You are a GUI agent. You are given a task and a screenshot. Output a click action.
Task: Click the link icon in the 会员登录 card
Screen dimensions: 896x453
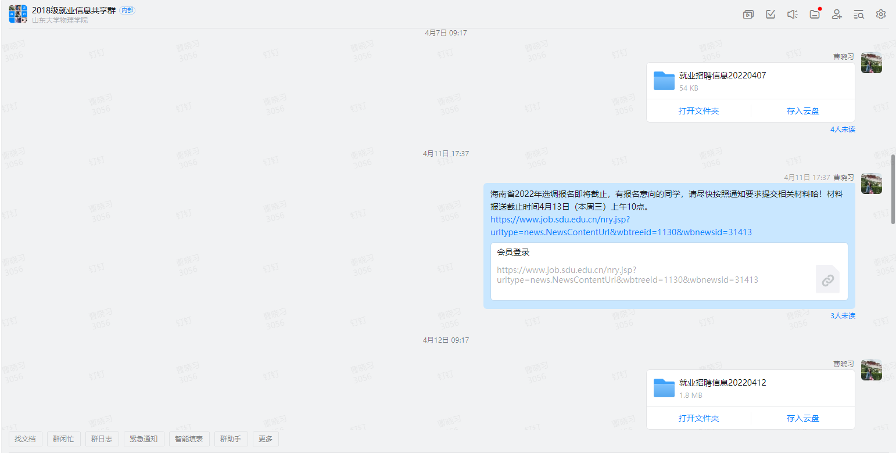tap(827, 279)
